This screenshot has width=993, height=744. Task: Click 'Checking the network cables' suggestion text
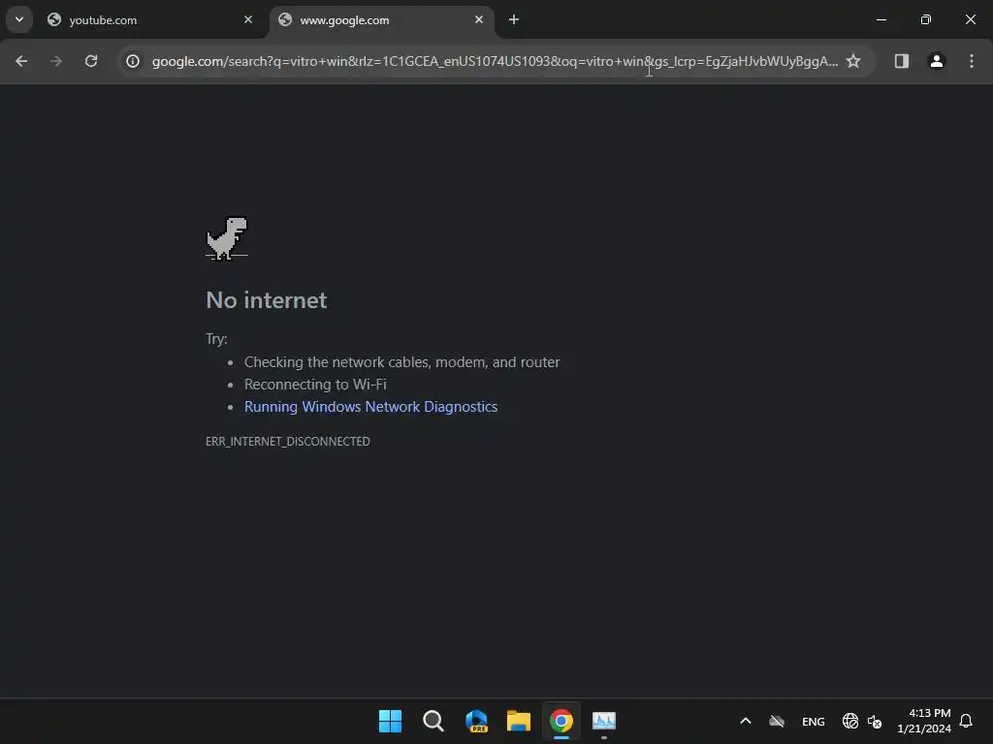(x=401, y=362)
